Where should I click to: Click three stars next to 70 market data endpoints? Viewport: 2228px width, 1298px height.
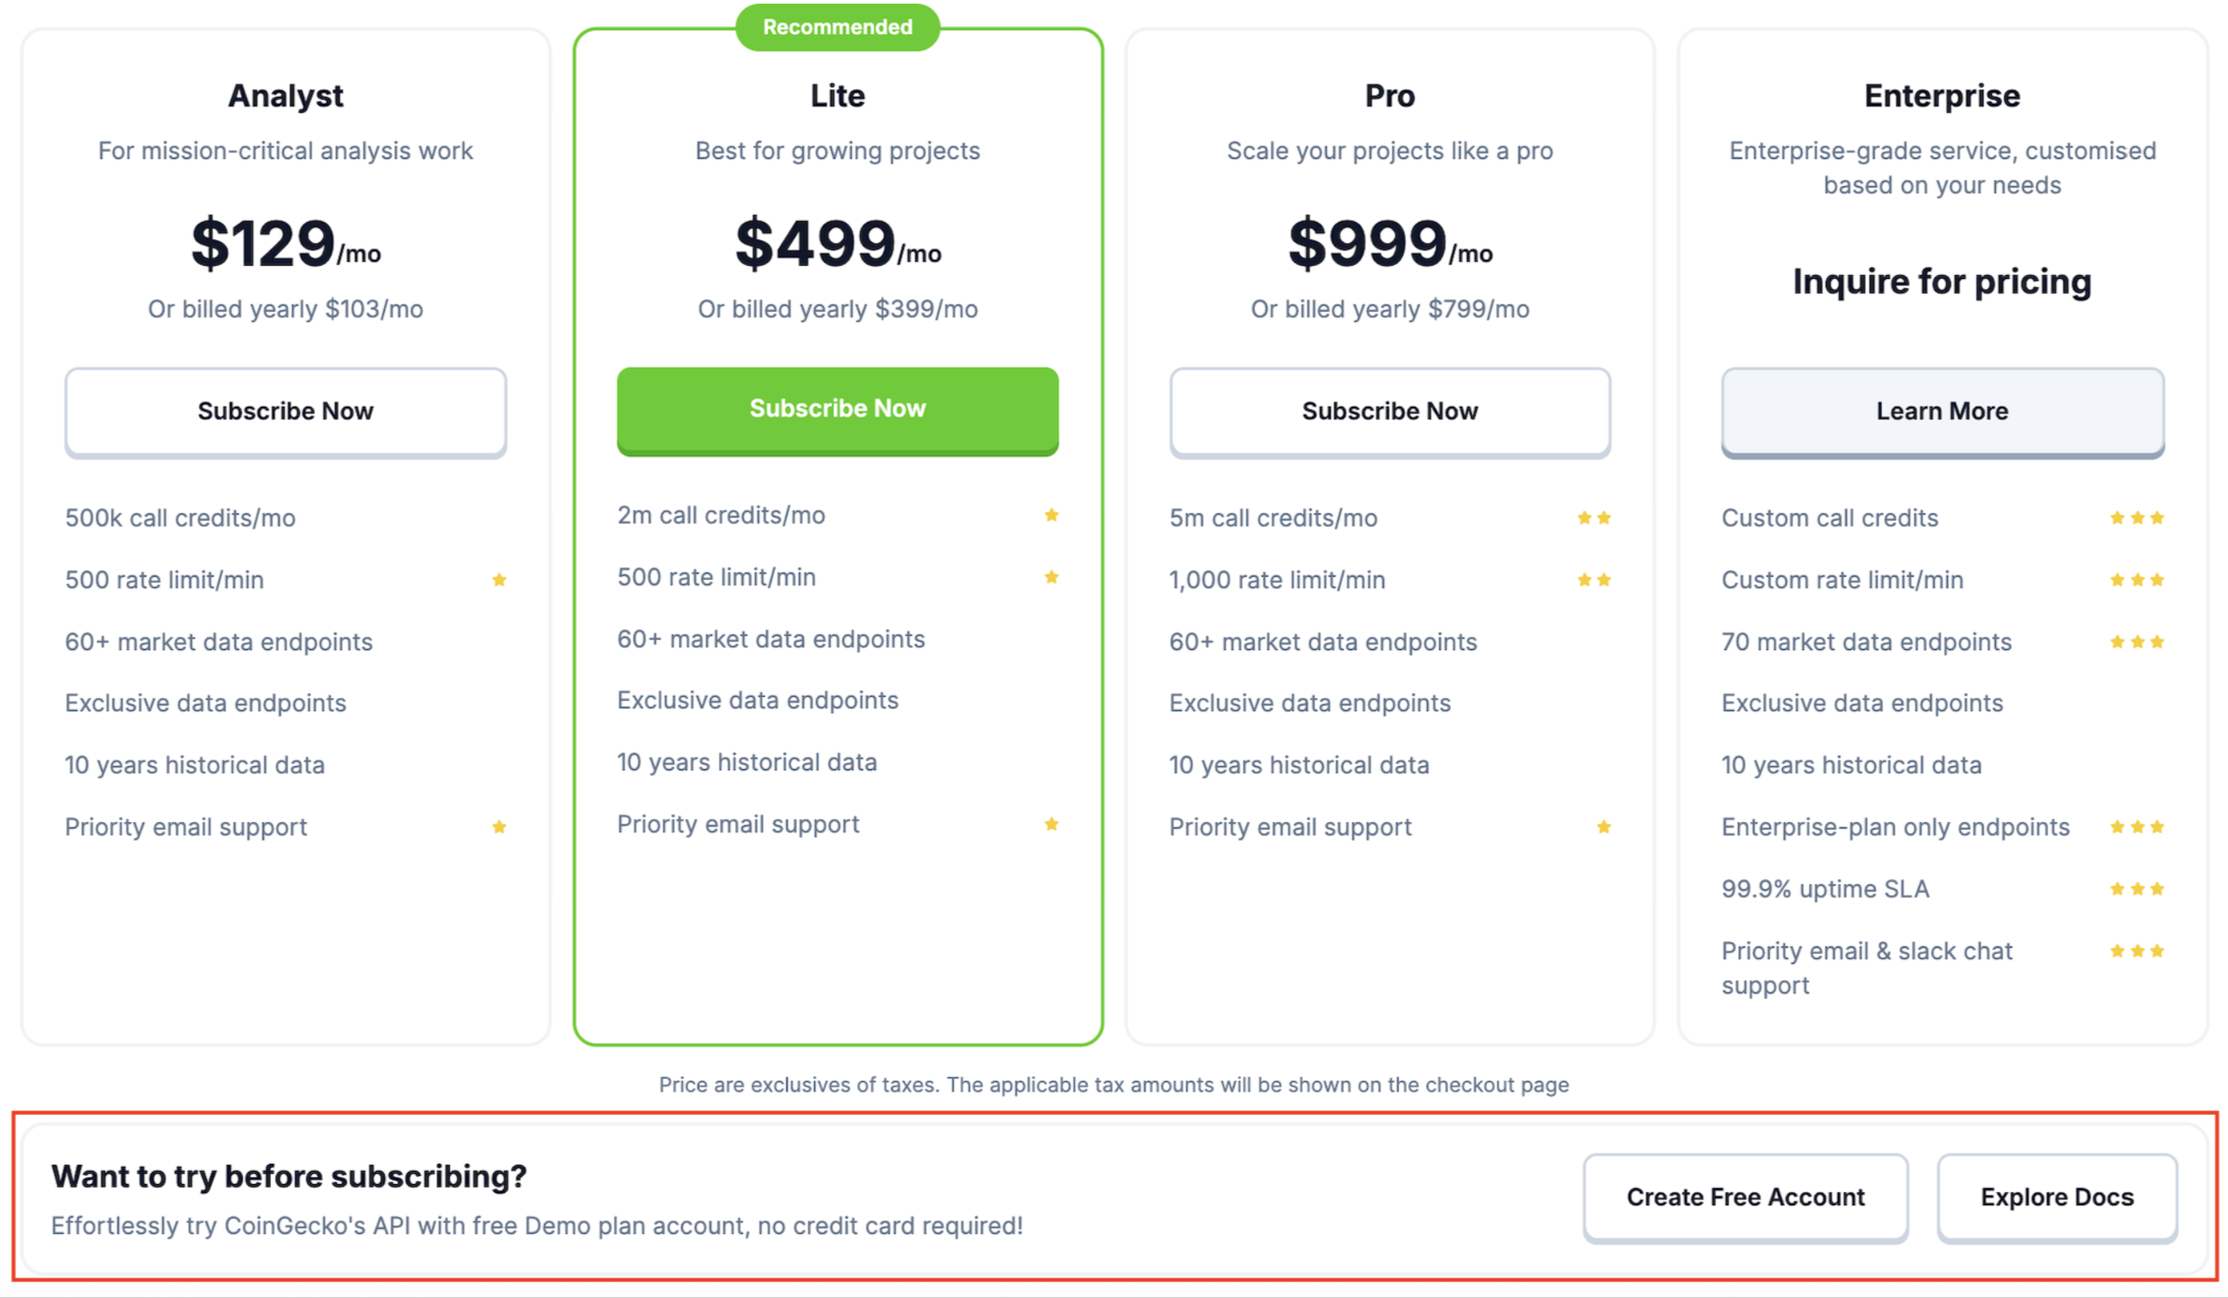coord(2137,642)
